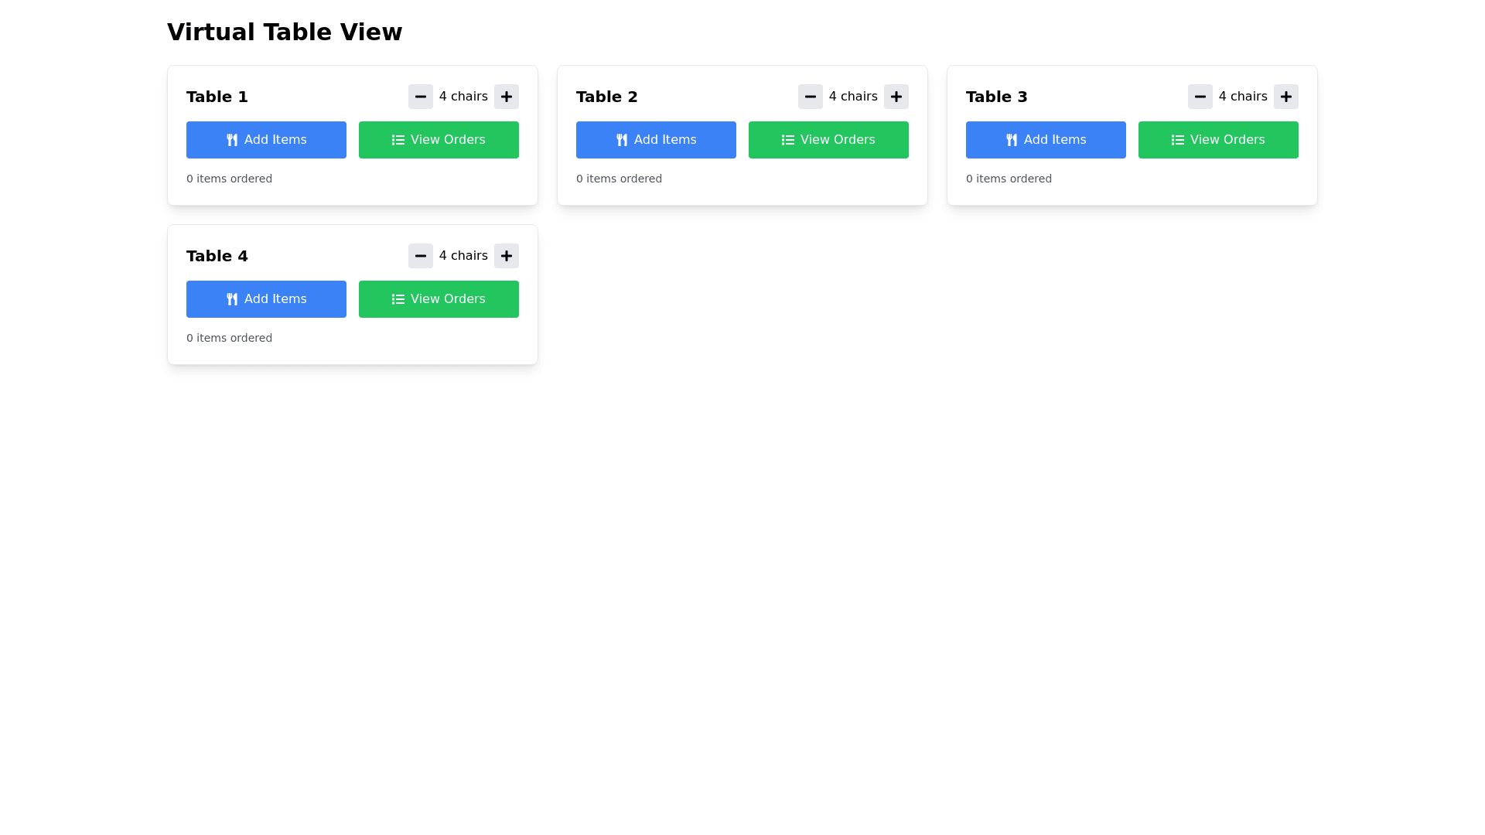1485x835 pixels.
Task: Add Items to Table 1
Action: tap(266, 140)
